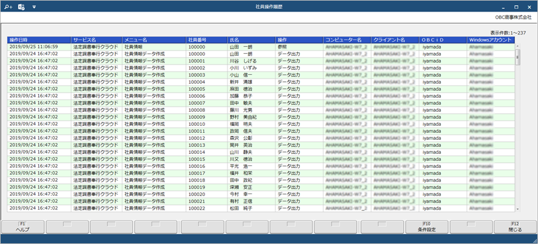Select the name 福井 和栄
This screenshot has width=538, height=244.
241,172
